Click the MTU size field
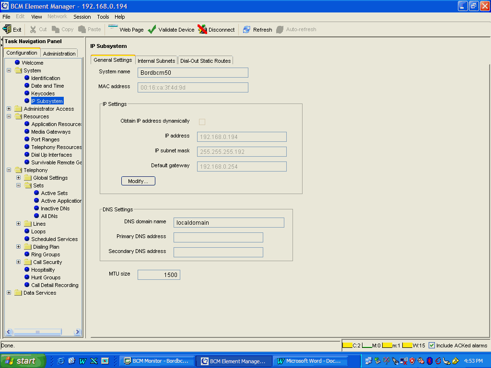Viewport: 491px width, 368px height. coord(159,275)
